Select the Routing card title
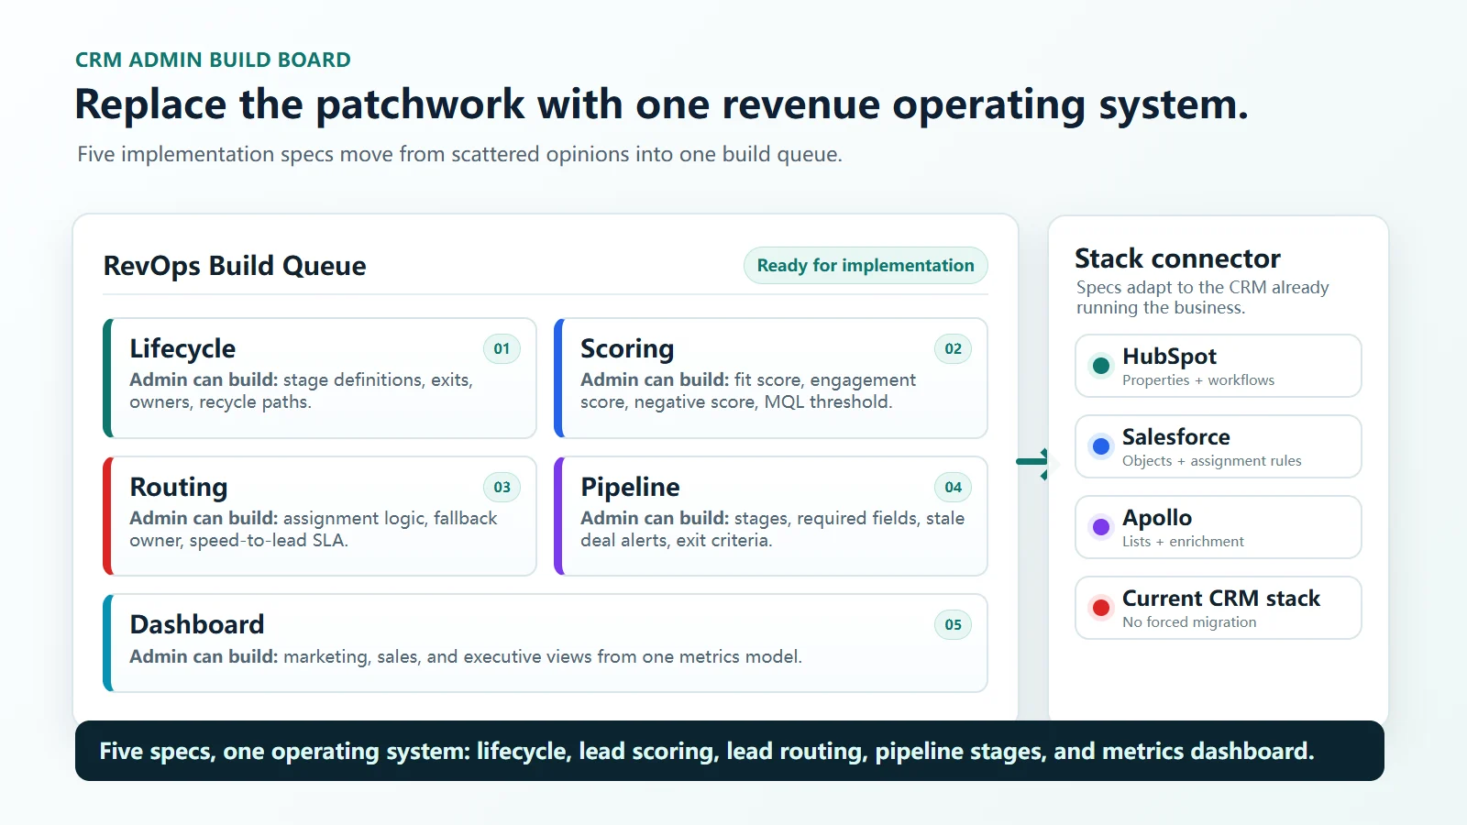 (179, 487)
